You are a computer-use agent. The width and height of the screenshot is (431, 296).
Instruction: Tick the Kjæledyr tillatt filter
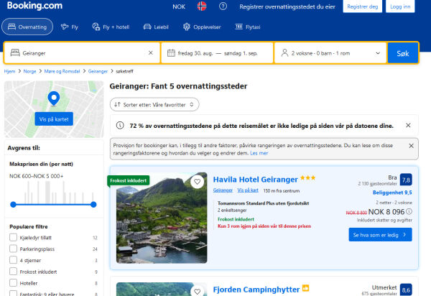pos(13,238)
